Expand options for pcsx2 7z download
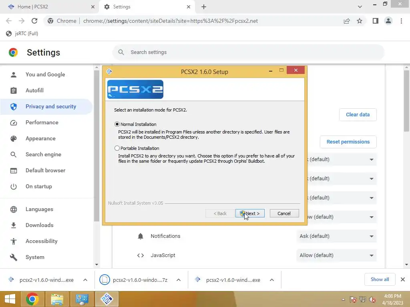 (x=179, y=280)
